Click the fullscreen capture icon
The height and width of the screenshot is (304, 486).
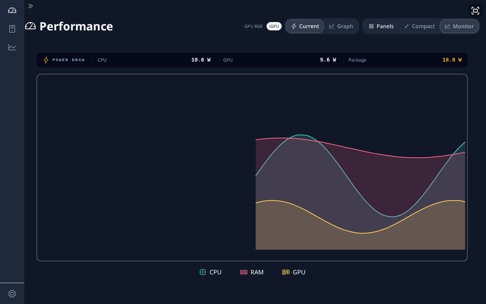coord(475,11)
